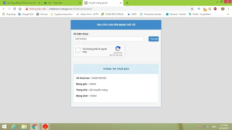Open File Explorer from the taskbar
The height and width of the screenshot is (130, 232).
pyautogui.click(x=24, y=127)
